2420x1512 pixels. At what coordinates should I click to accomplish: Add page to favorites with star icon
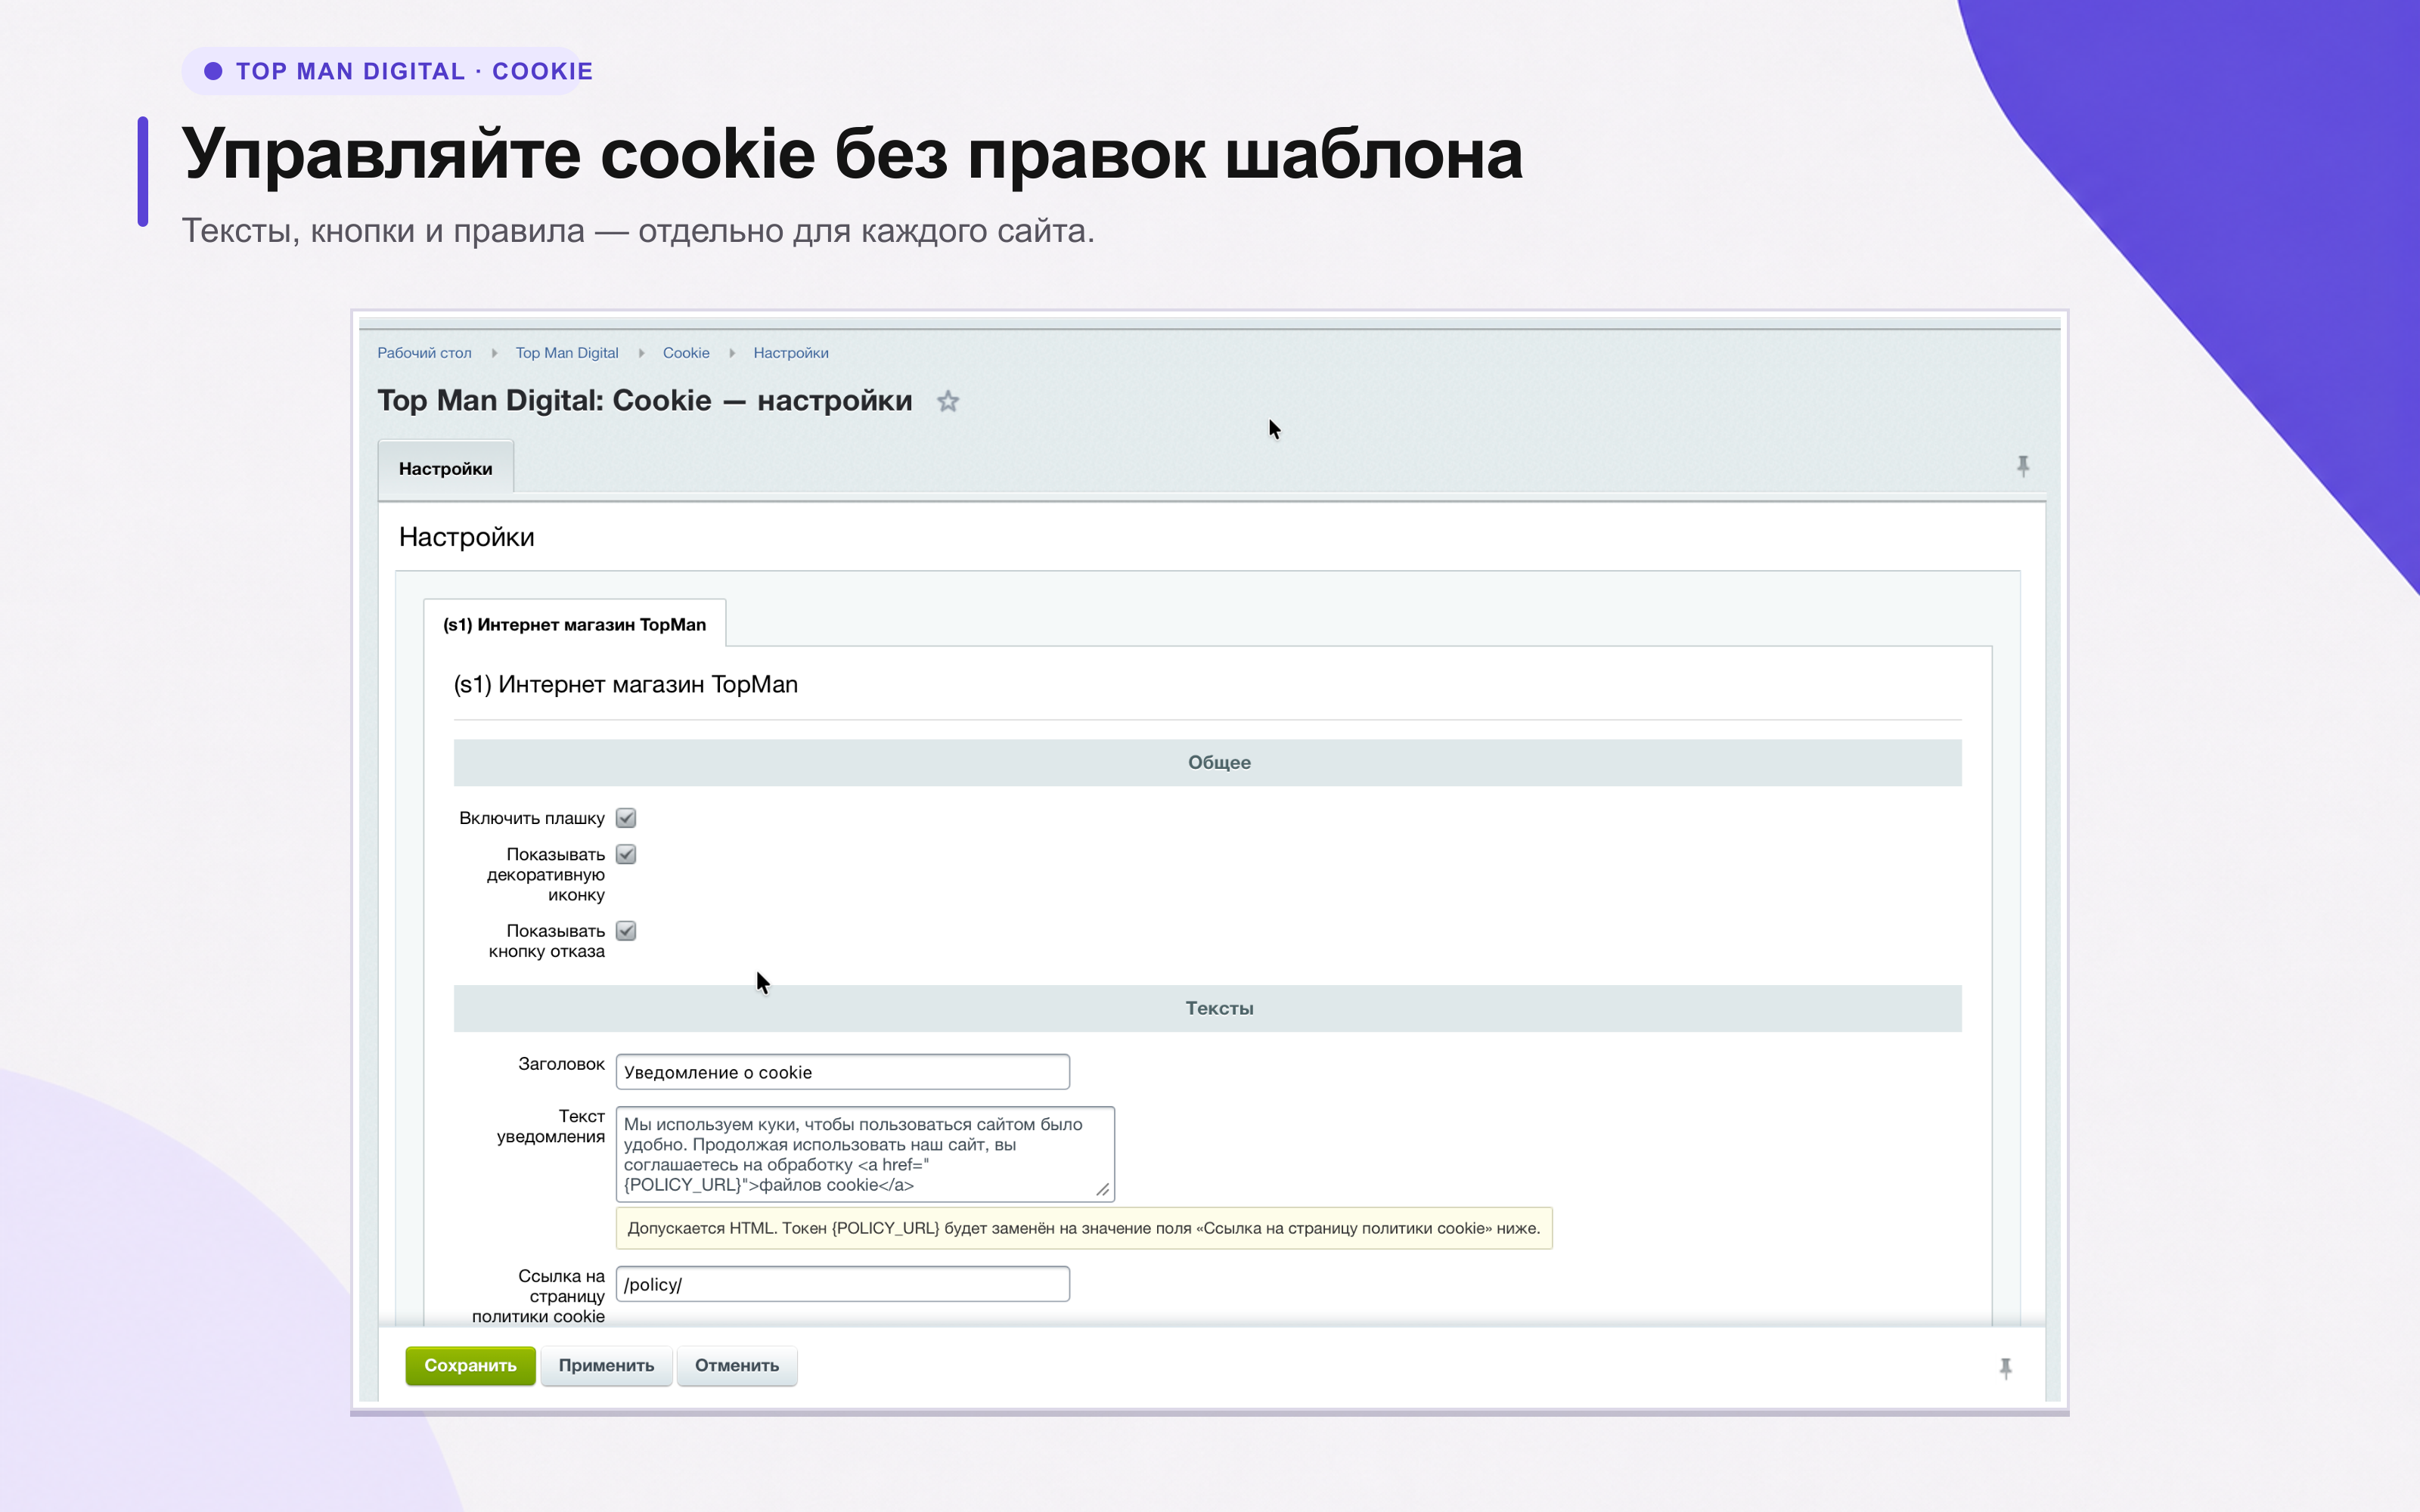[947, 401]
